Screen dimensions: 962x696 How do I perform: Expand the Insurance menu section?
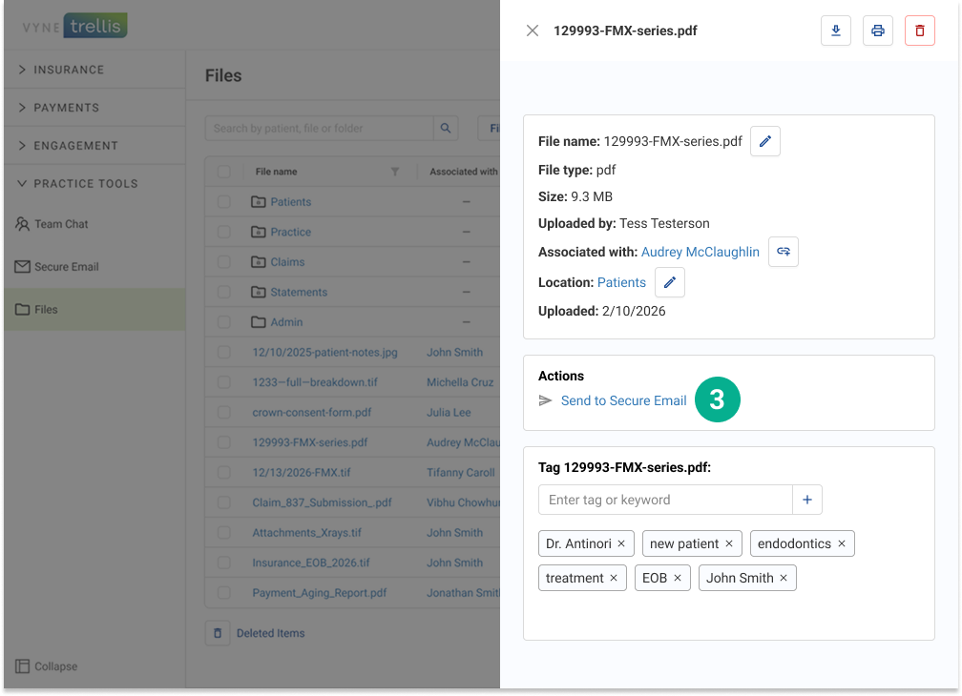click(x=69, y=70)
